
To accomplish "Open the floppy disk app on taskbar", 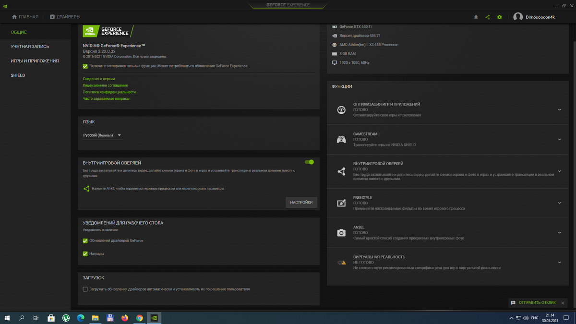I will (x=110, y=318).
